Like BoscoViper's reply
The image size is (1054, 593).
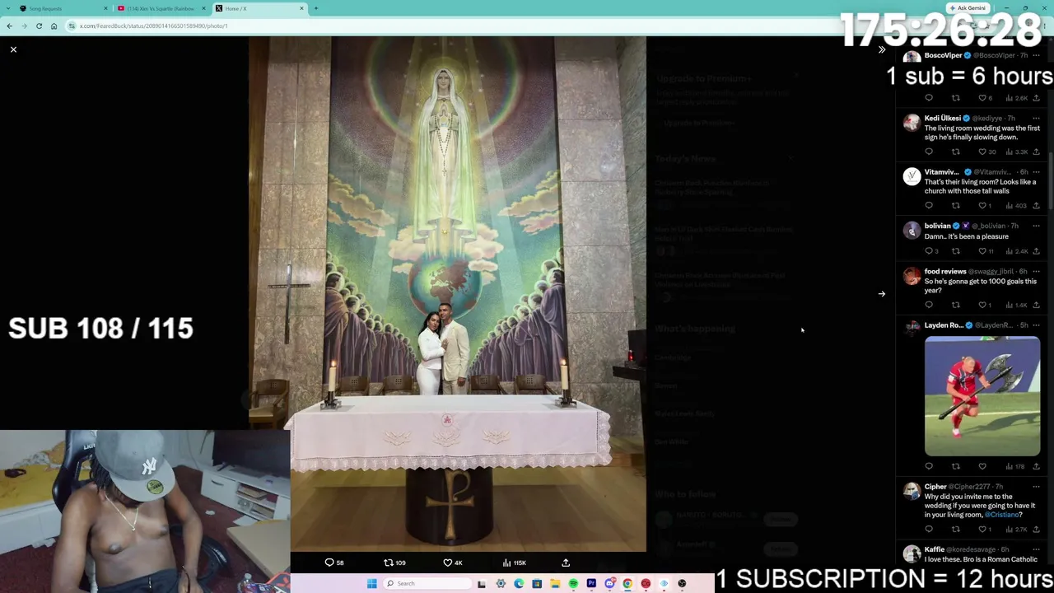pyautogui.click(x=982, y=98)
